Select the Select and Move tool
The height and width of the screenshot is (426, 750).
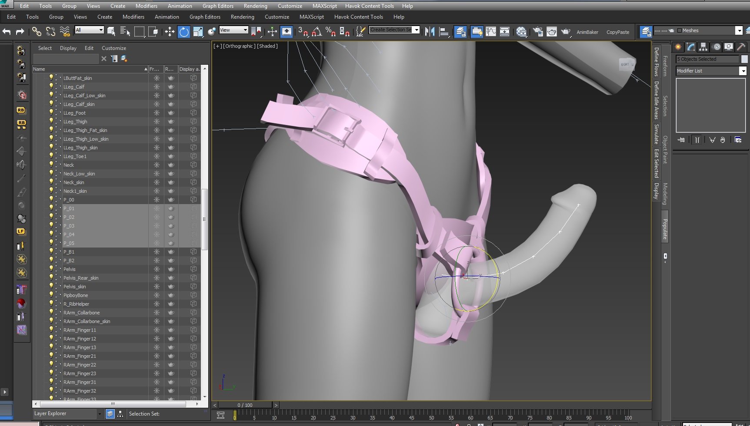click(x=170, y=32)
